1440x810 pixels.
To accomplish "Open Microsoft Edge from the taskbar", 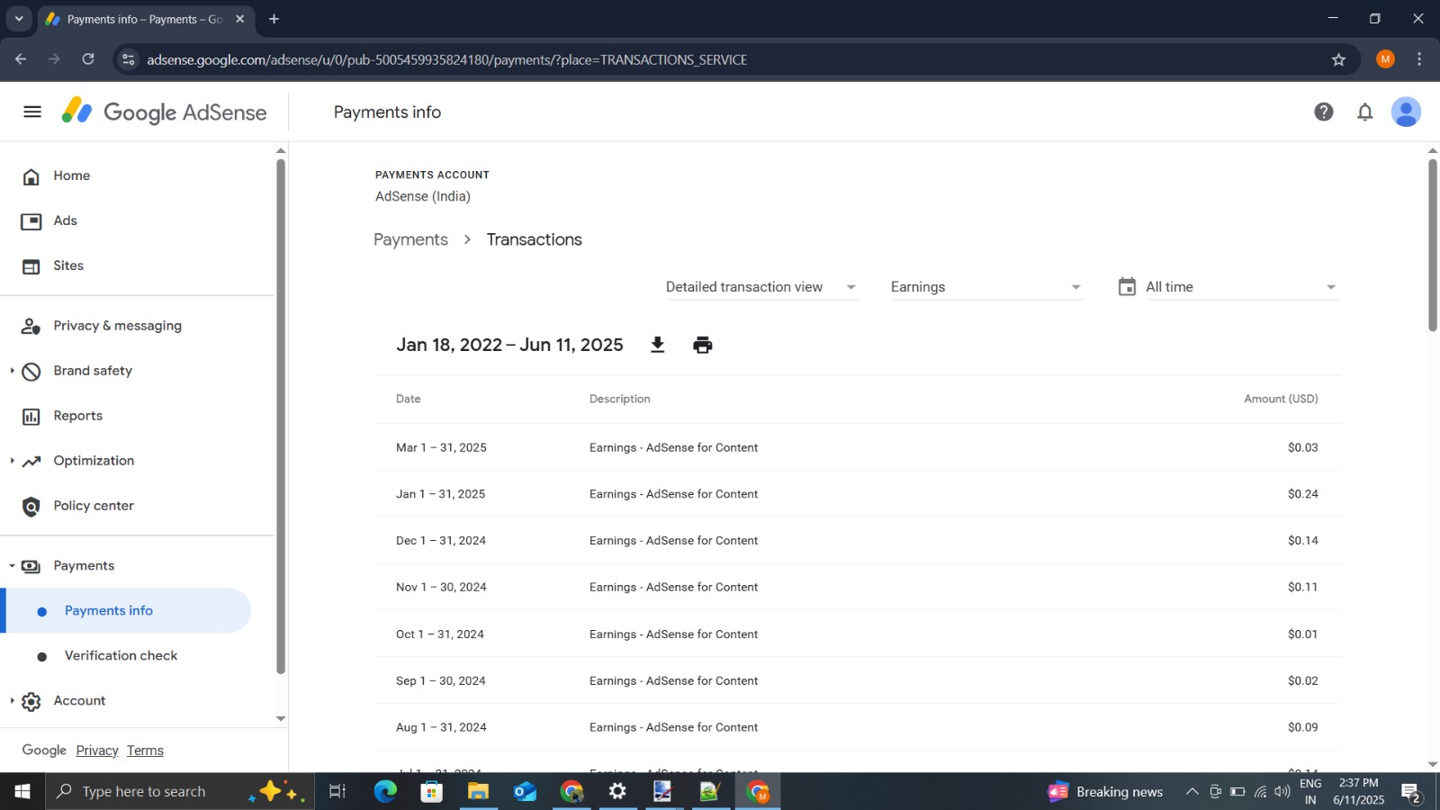I will click(x=385, y=791).
